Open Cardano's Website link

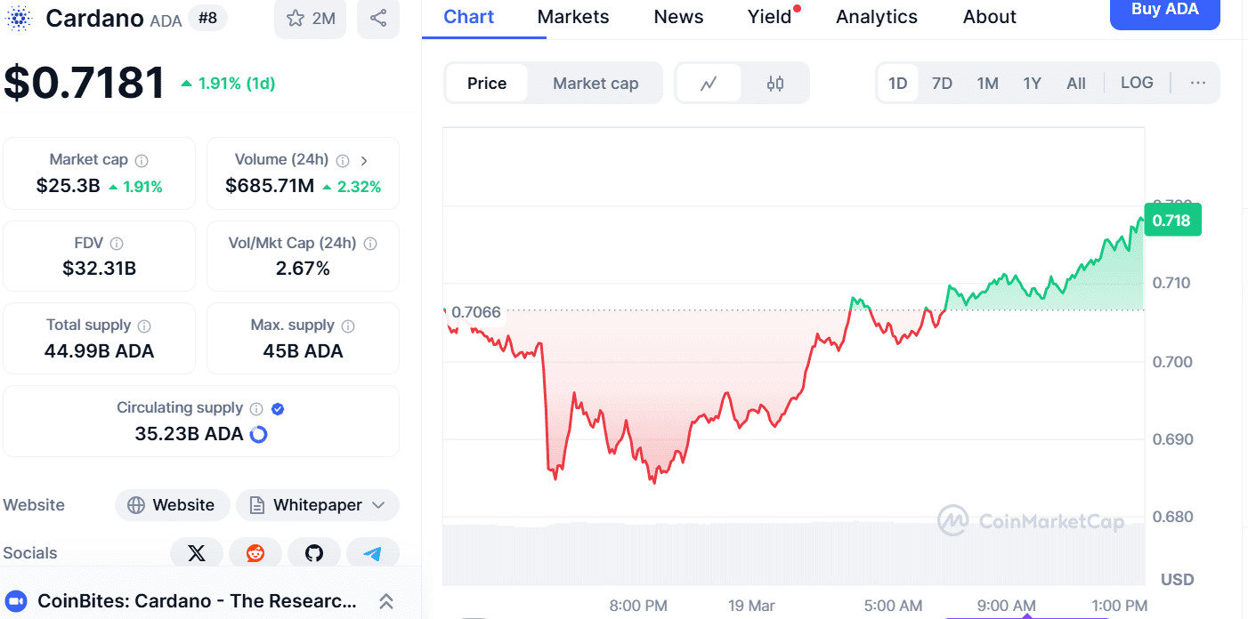pos(172,505)
